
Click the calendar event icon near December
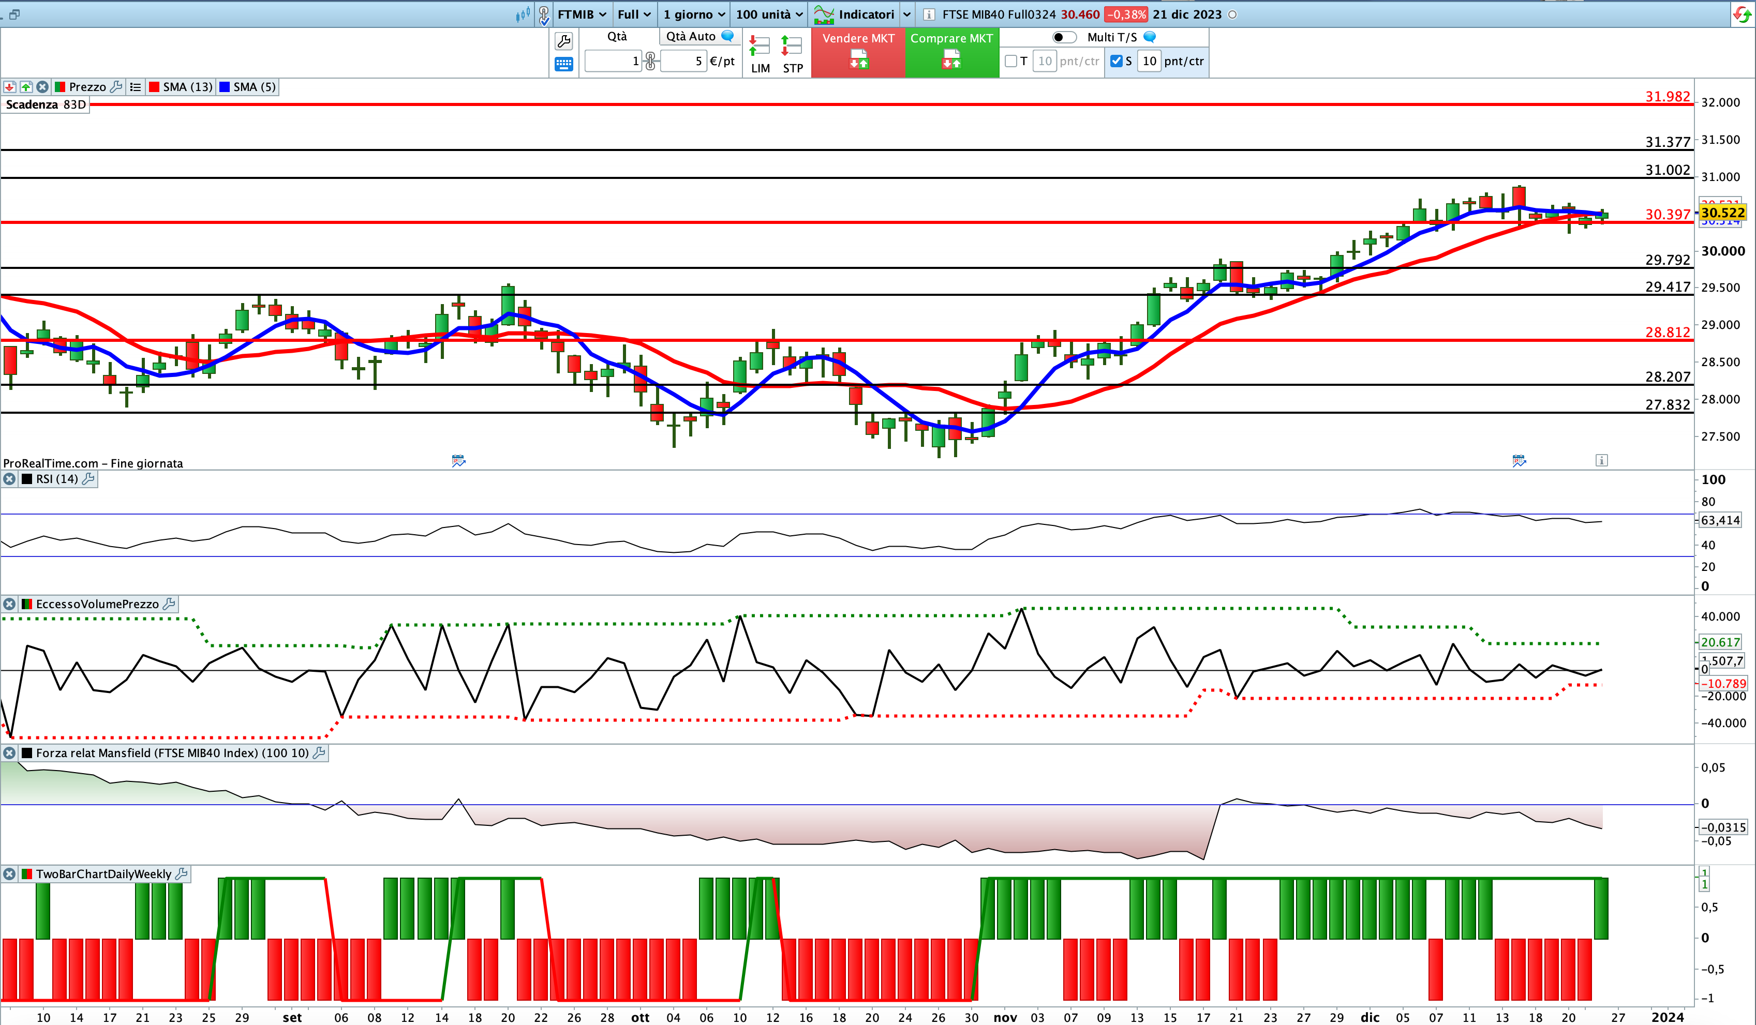pos(1520,461)
